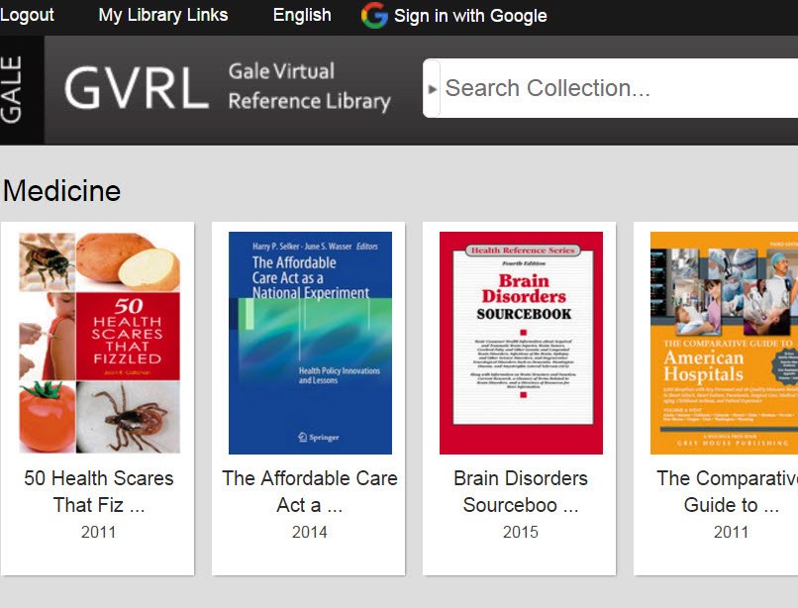
Task: Click title The Affordable Care Act a ...
Action: pyautogui.click(x=310, y=491)
